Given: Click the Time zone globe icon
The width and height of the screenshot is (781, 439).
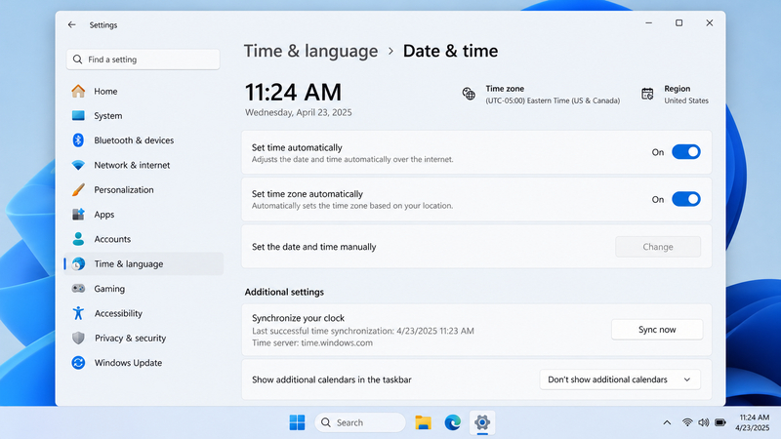Looking at the screenshot, I should 469,94.
